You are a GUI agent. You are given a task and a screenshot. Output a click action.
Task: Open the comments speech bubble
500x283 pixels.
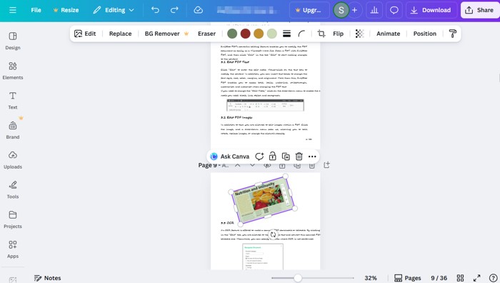[x=394, y=10]
